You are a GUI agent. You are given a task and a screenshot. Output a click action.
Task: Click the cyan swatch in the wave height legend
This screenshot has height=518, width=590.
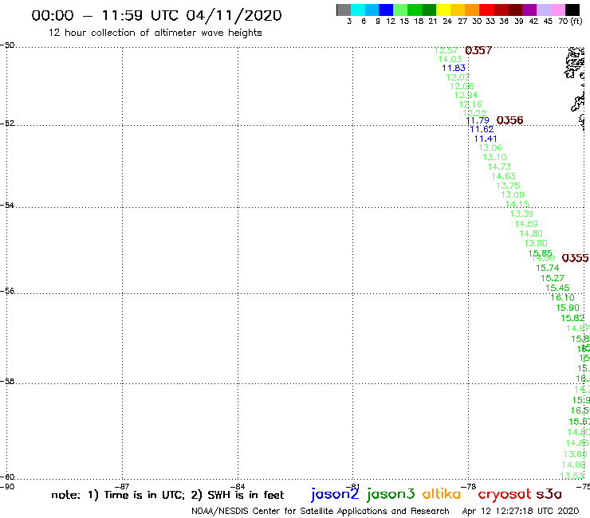(x=358, y=10)
